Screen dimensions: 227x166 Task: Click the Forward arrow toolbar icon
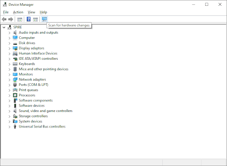click(11, 19)
